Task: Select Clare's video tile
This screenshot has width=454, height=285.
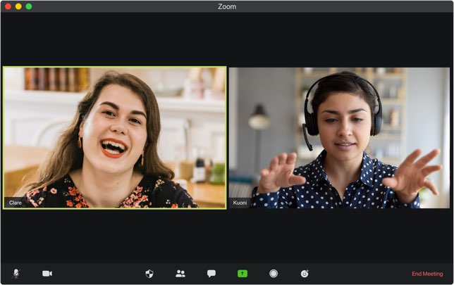Action: [x=115, y=138]
